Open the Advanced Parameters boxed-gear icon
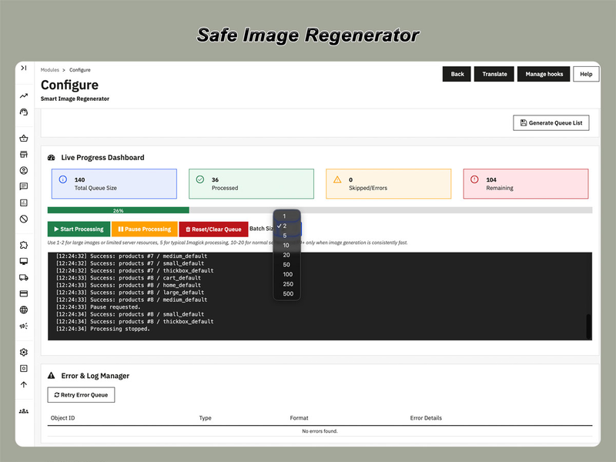 click(x=24, y=368)
